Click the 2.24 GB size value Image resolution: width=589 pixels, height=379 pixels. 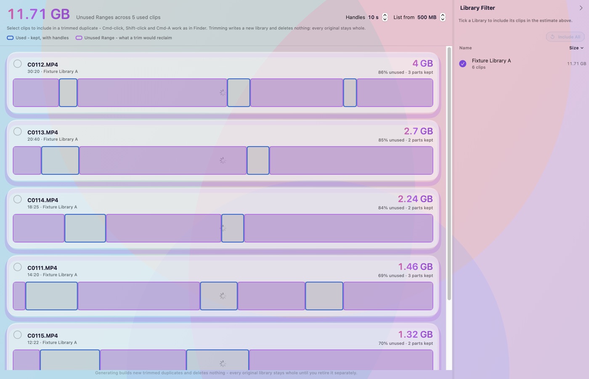click(x=415, y=199)
